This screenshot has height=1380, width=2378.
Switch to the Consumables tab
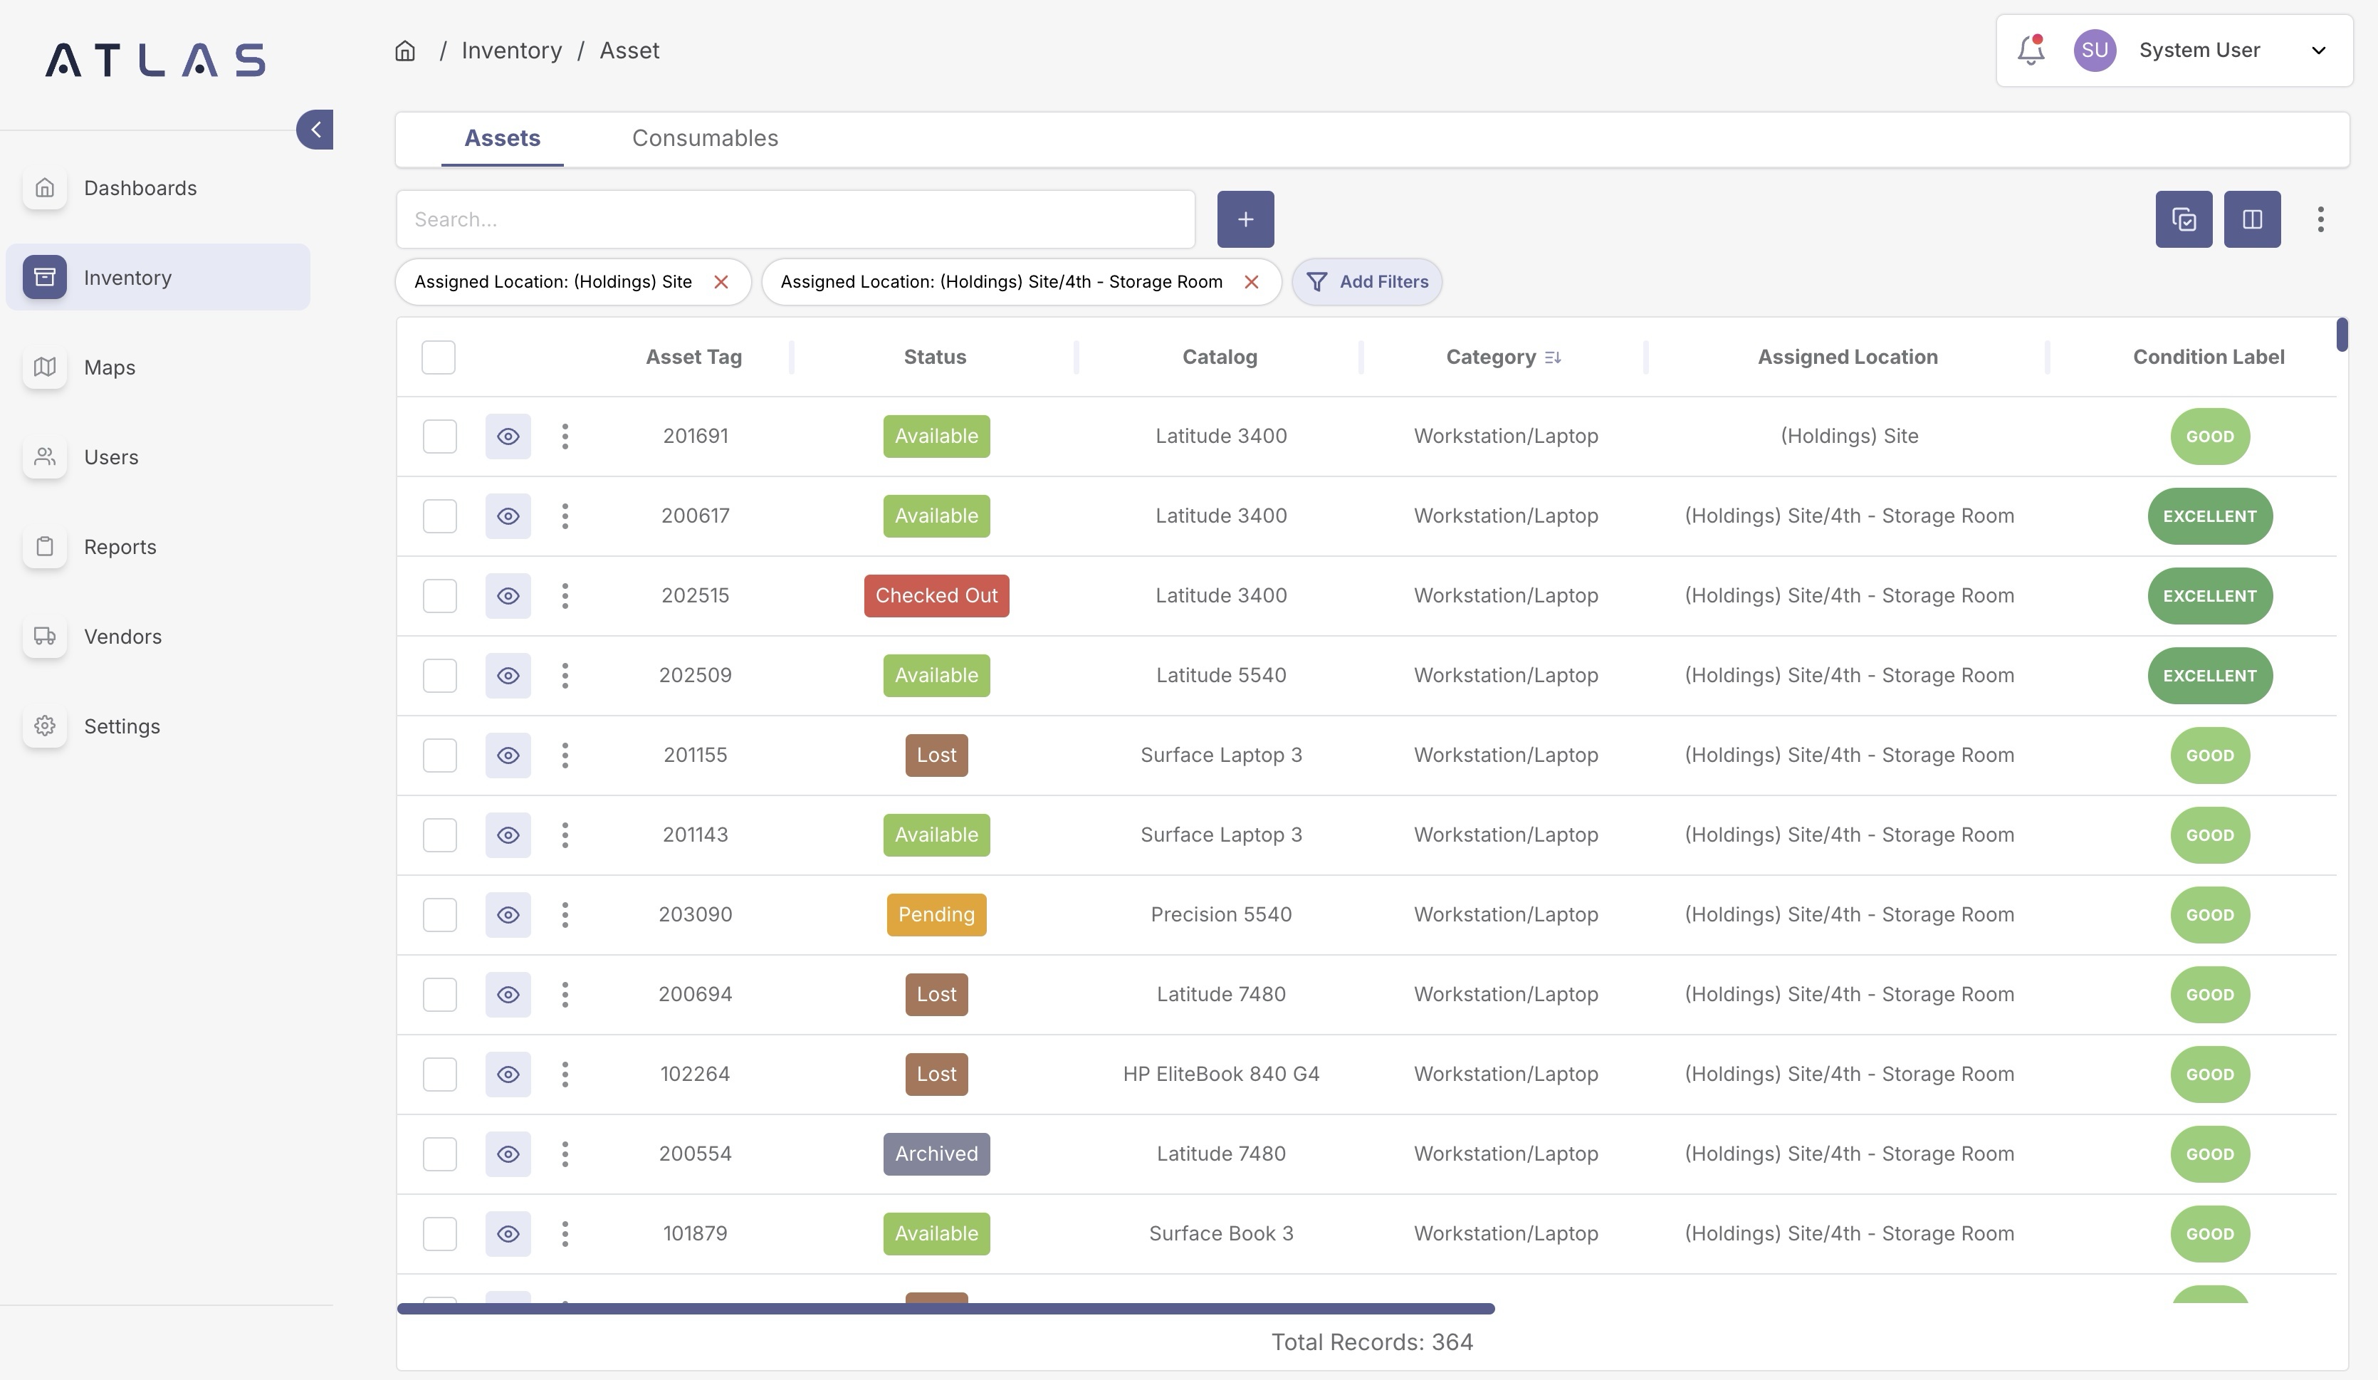[705, 139]
